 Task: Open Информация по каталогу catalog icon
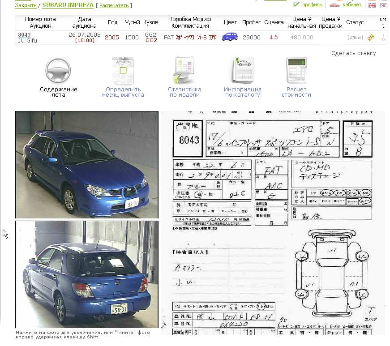point(243,70)
